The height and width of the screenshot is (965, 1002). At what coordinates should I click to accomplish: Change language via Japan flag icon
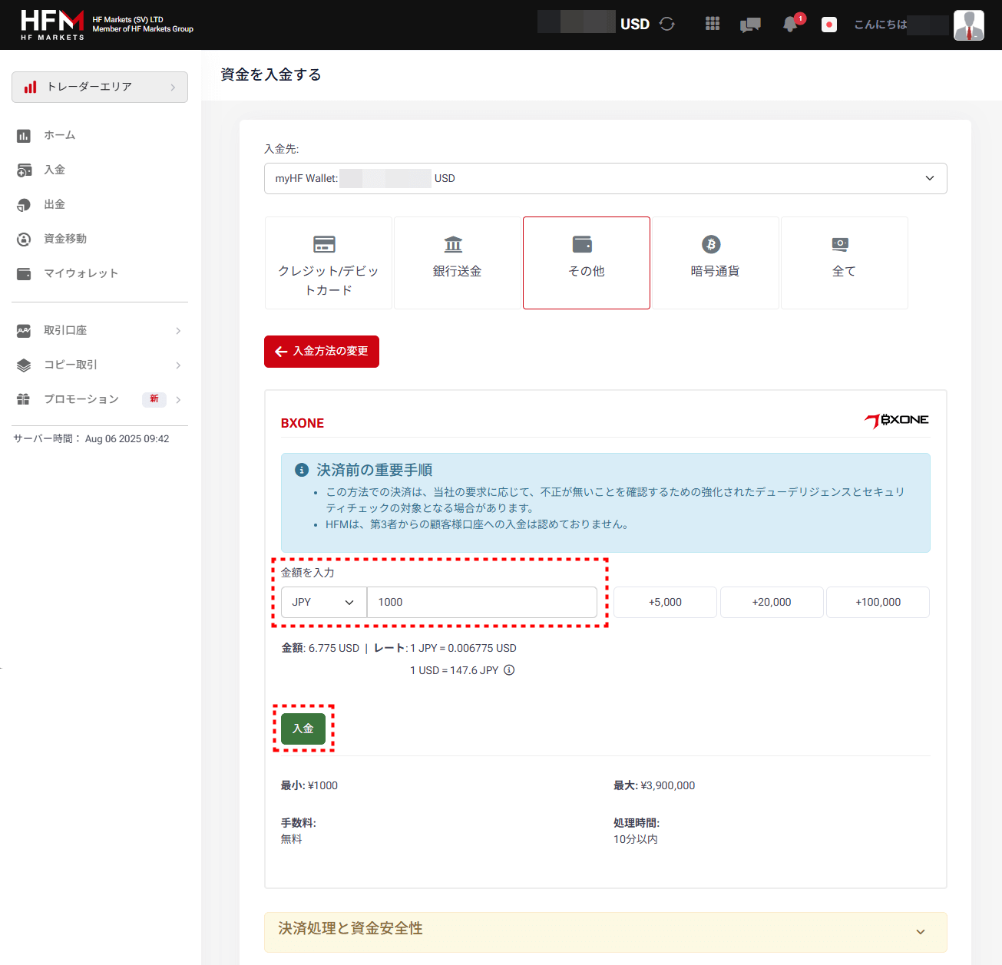pyautogui.click(x=829, y=25)
